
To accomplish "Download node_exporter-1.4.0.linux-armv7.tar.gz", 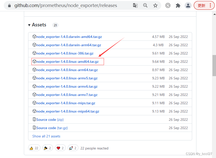I will 67,95.
